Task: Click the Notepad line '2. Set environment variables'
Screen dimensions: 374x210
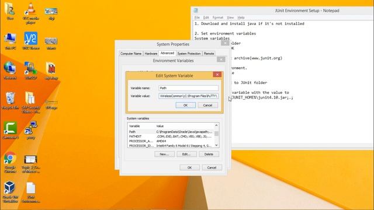Action: coord(225,34)
